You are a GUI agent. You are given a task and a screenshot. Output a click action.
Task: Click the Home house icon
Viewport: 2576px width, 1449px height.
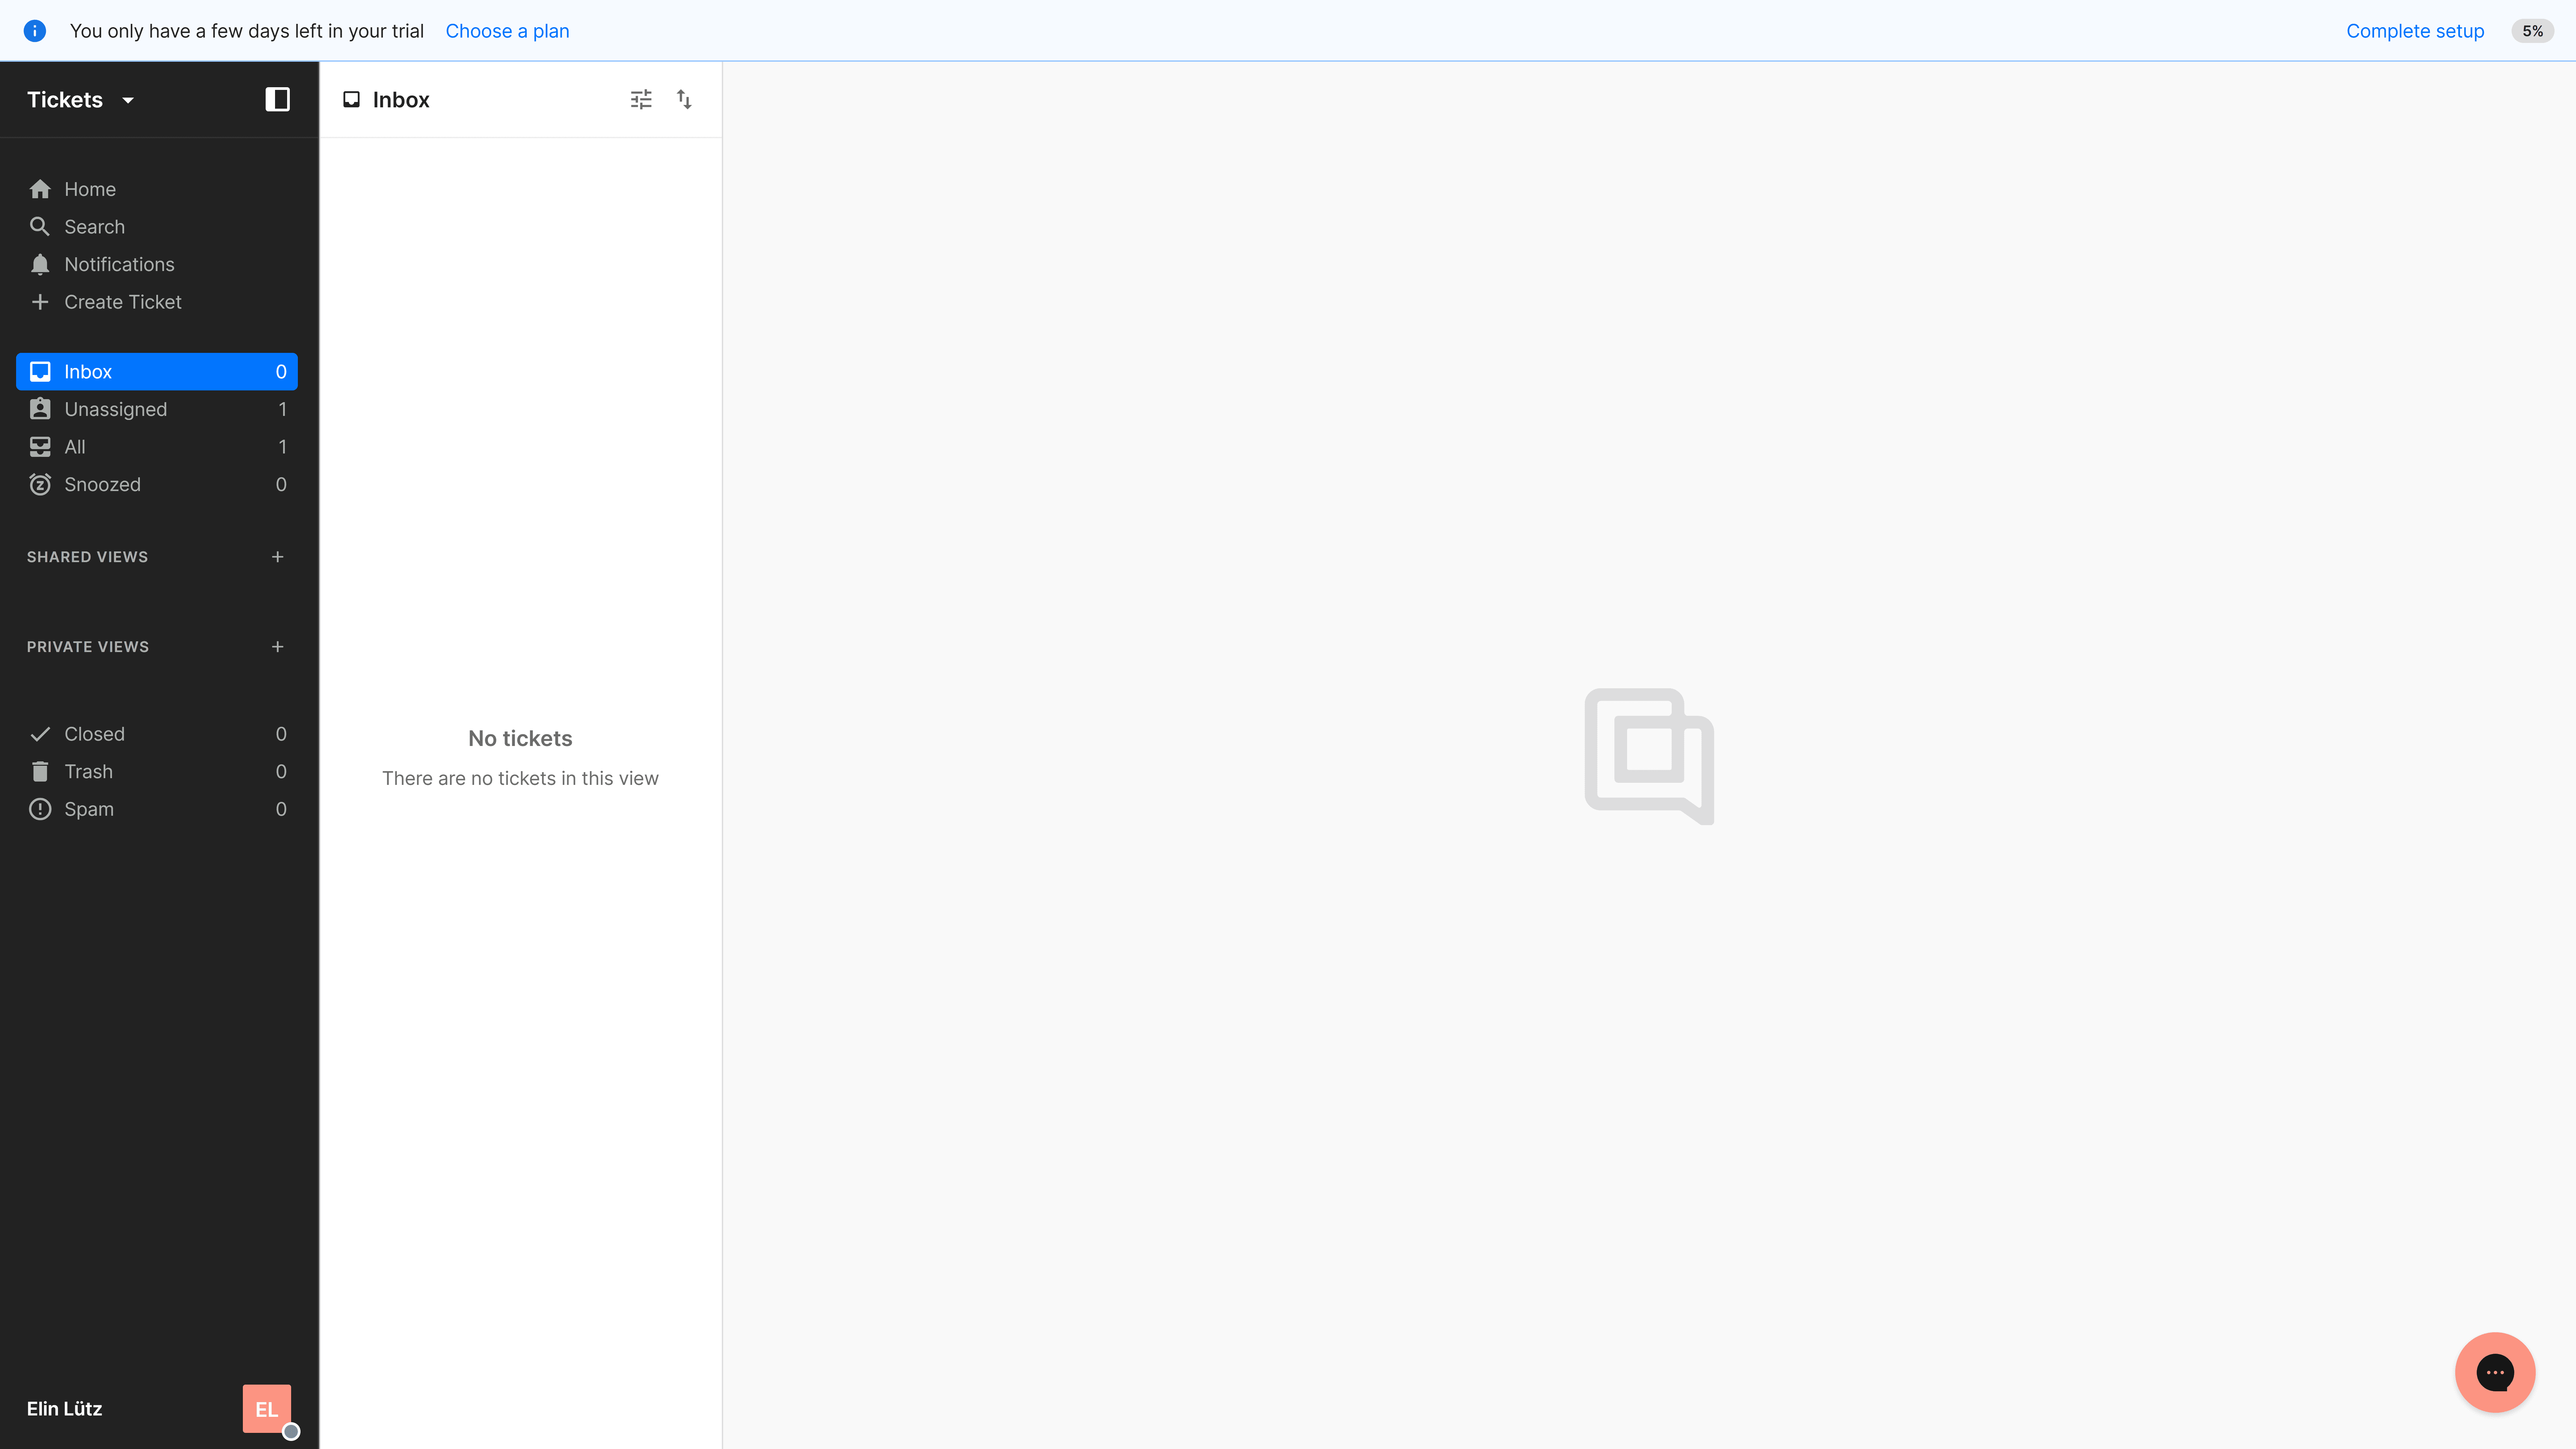(x=40, y=189)
